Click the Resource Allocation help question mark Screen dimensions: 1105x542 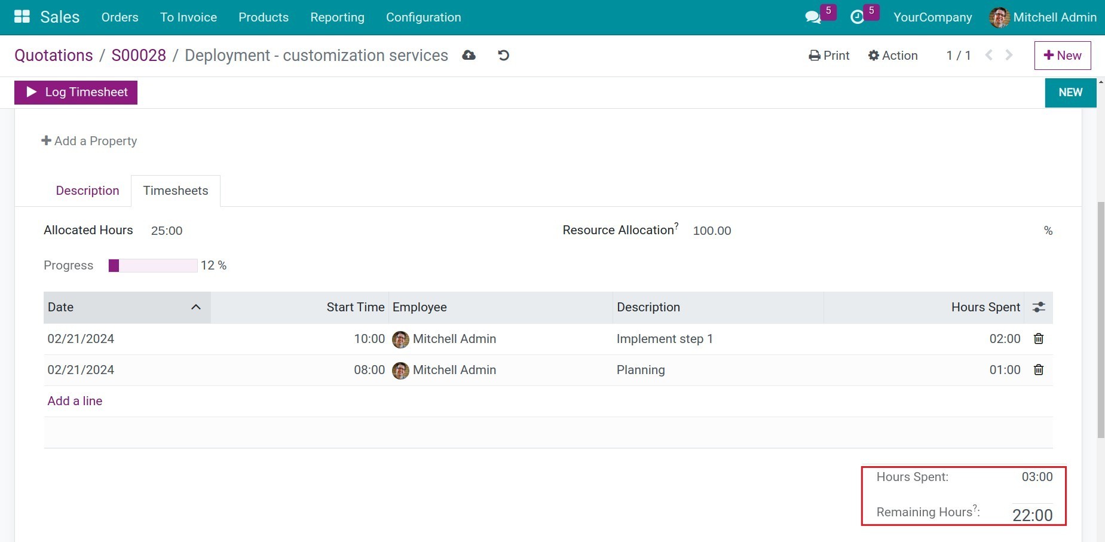[677, 225]
